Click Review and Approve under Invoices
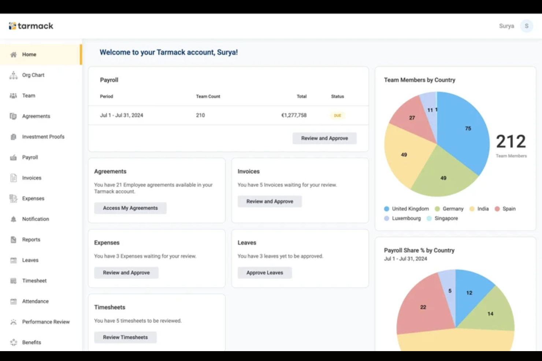Viewport: 542px width, 361px height. (270, 202)
